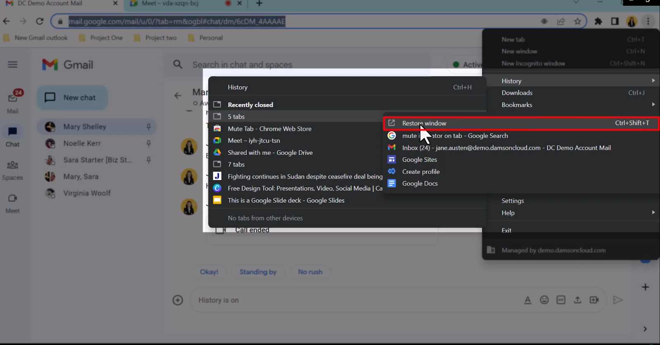Select New window in Chrome menu
This screenshot has width=660, height=345.
[x=571, y=52]
